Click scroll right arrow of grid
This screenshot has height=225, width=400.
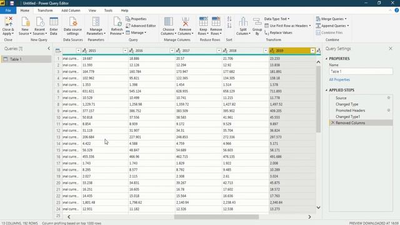[309, 217]
